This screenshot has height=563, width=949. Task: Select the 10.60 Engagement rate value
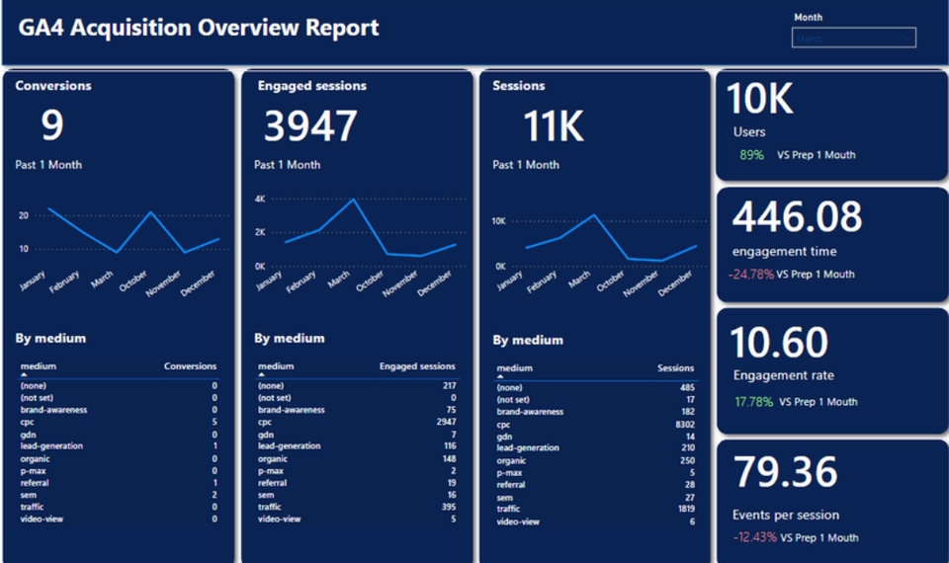[x=779, y=343]
